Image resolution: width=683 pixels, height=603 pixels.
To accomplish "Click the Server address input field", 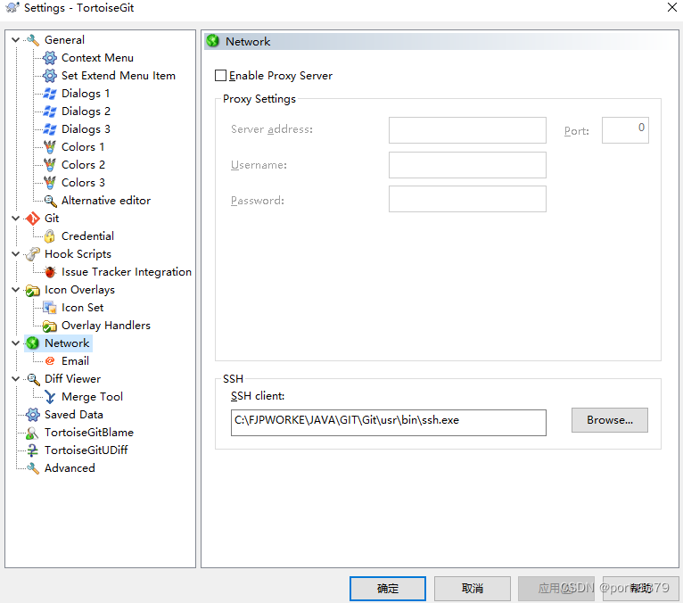I will pyautogui.click(x=467, y=130).
